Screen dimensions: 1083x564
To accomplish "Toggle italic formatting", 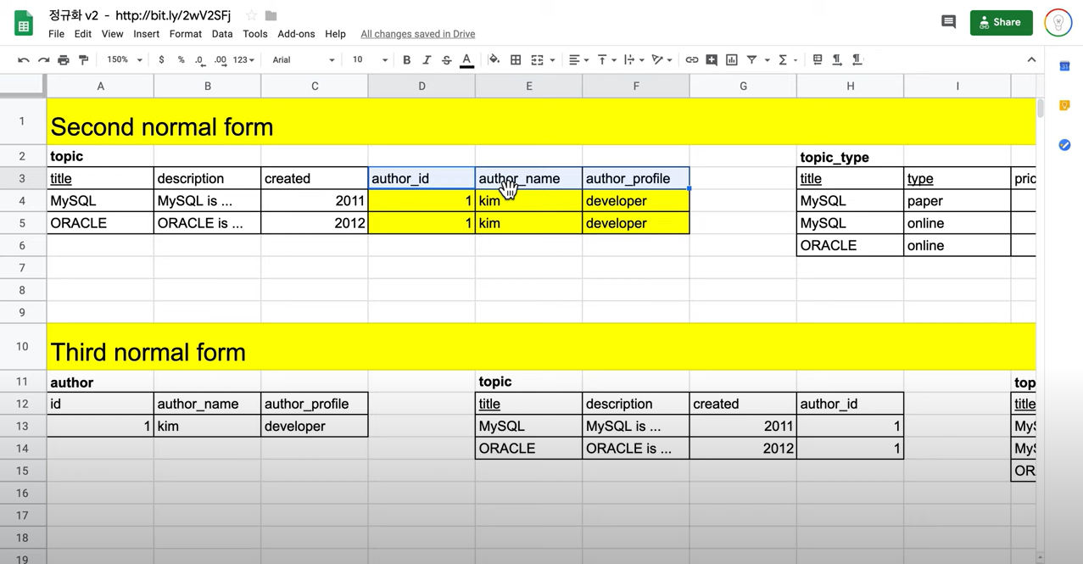I will pos(427,60).
